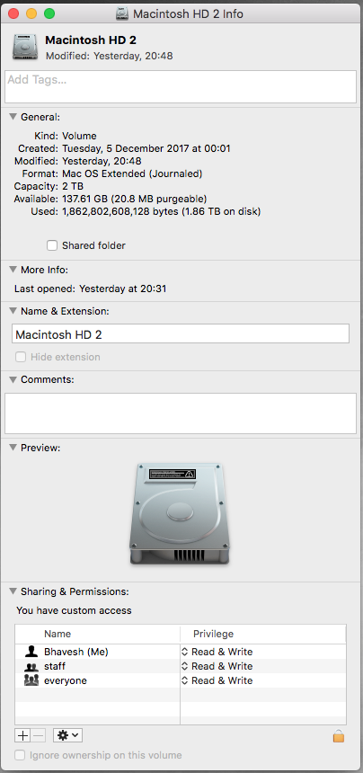This screenshot has width=363, height=773.
Task: Click the Macintosh HD 2 name field
Action: coord(181,333)
